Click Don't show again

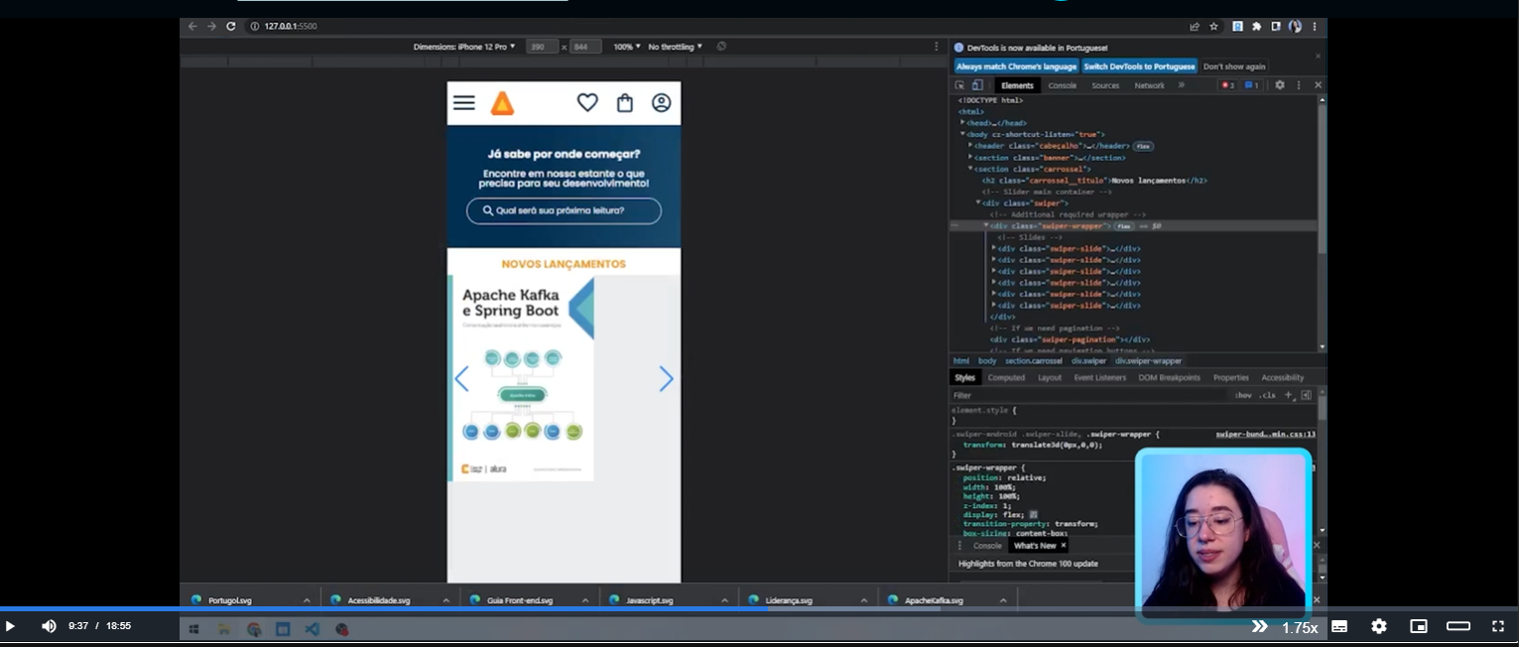(1234, 66)
